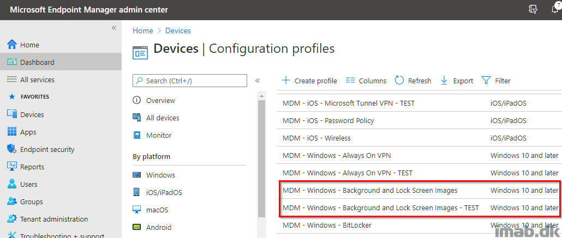Click the Configuration profiles page icon
Image resolution: width=562 pixels, height=238 pixels.
click(140, 52)
